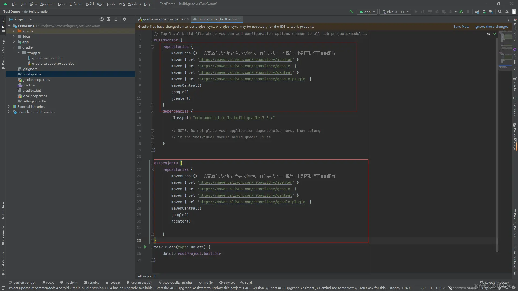518x291 pixels.
Task: Collapse the wrapper folder
Action: [19, 53]
